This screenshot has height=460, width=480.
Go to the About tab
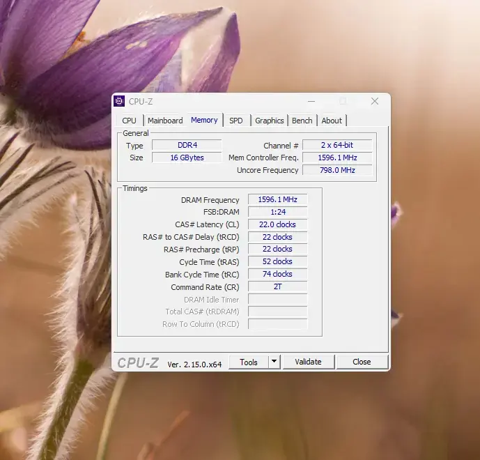click(332, 121)
